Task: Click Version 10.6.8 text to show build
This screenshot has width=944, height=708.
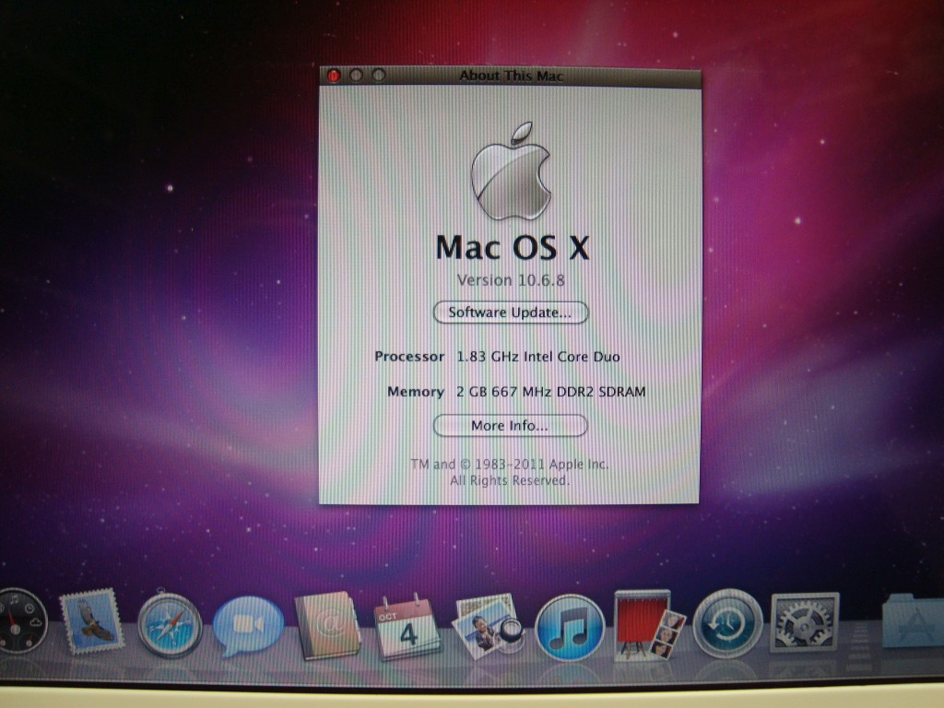Action: coord(510,280)
